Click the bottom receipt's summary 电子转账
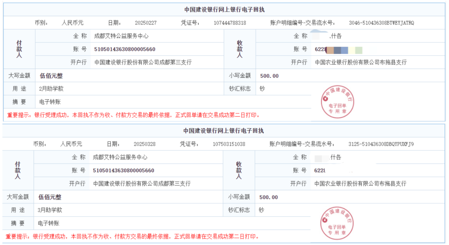 (x=49, y=223)
